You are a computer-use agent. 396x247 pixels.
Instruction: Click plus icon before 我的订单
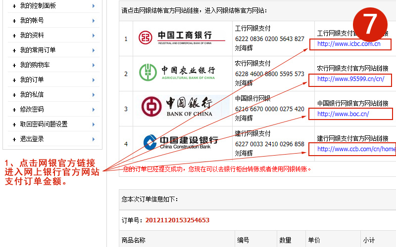14,81
